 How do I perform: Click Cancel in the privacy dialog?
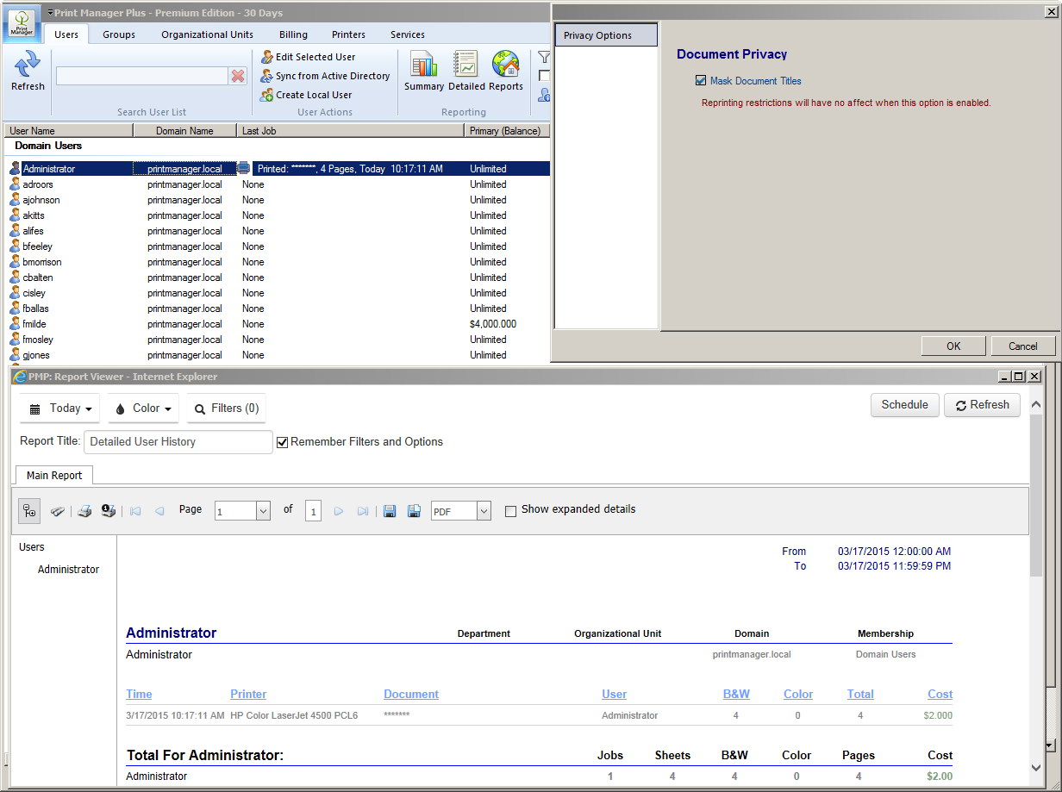click(x=1023, y=346)
